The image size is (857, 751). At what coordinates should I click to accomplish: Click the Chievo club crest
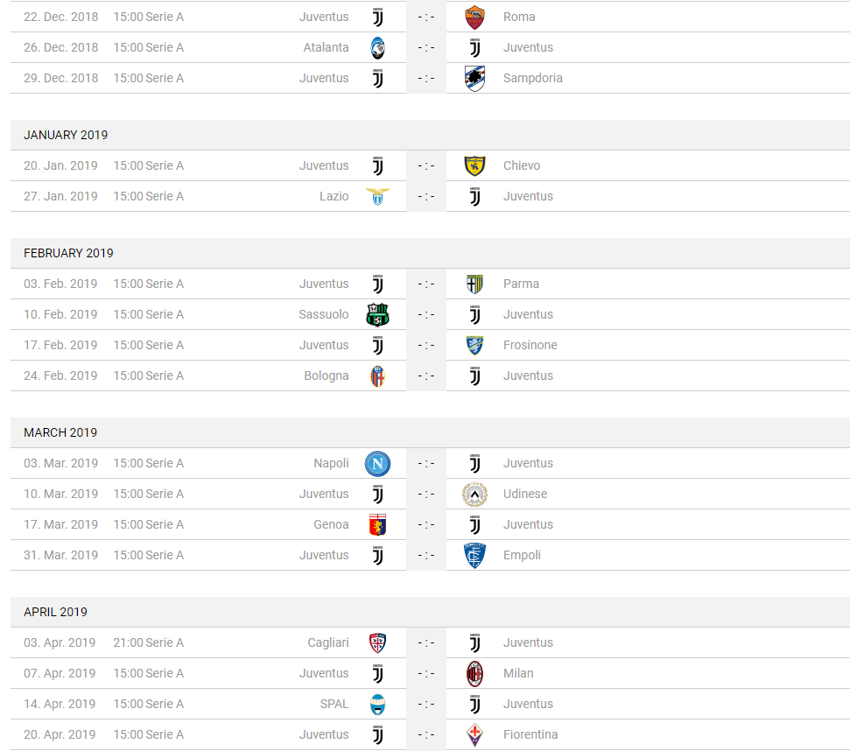[x=474, y=165]
